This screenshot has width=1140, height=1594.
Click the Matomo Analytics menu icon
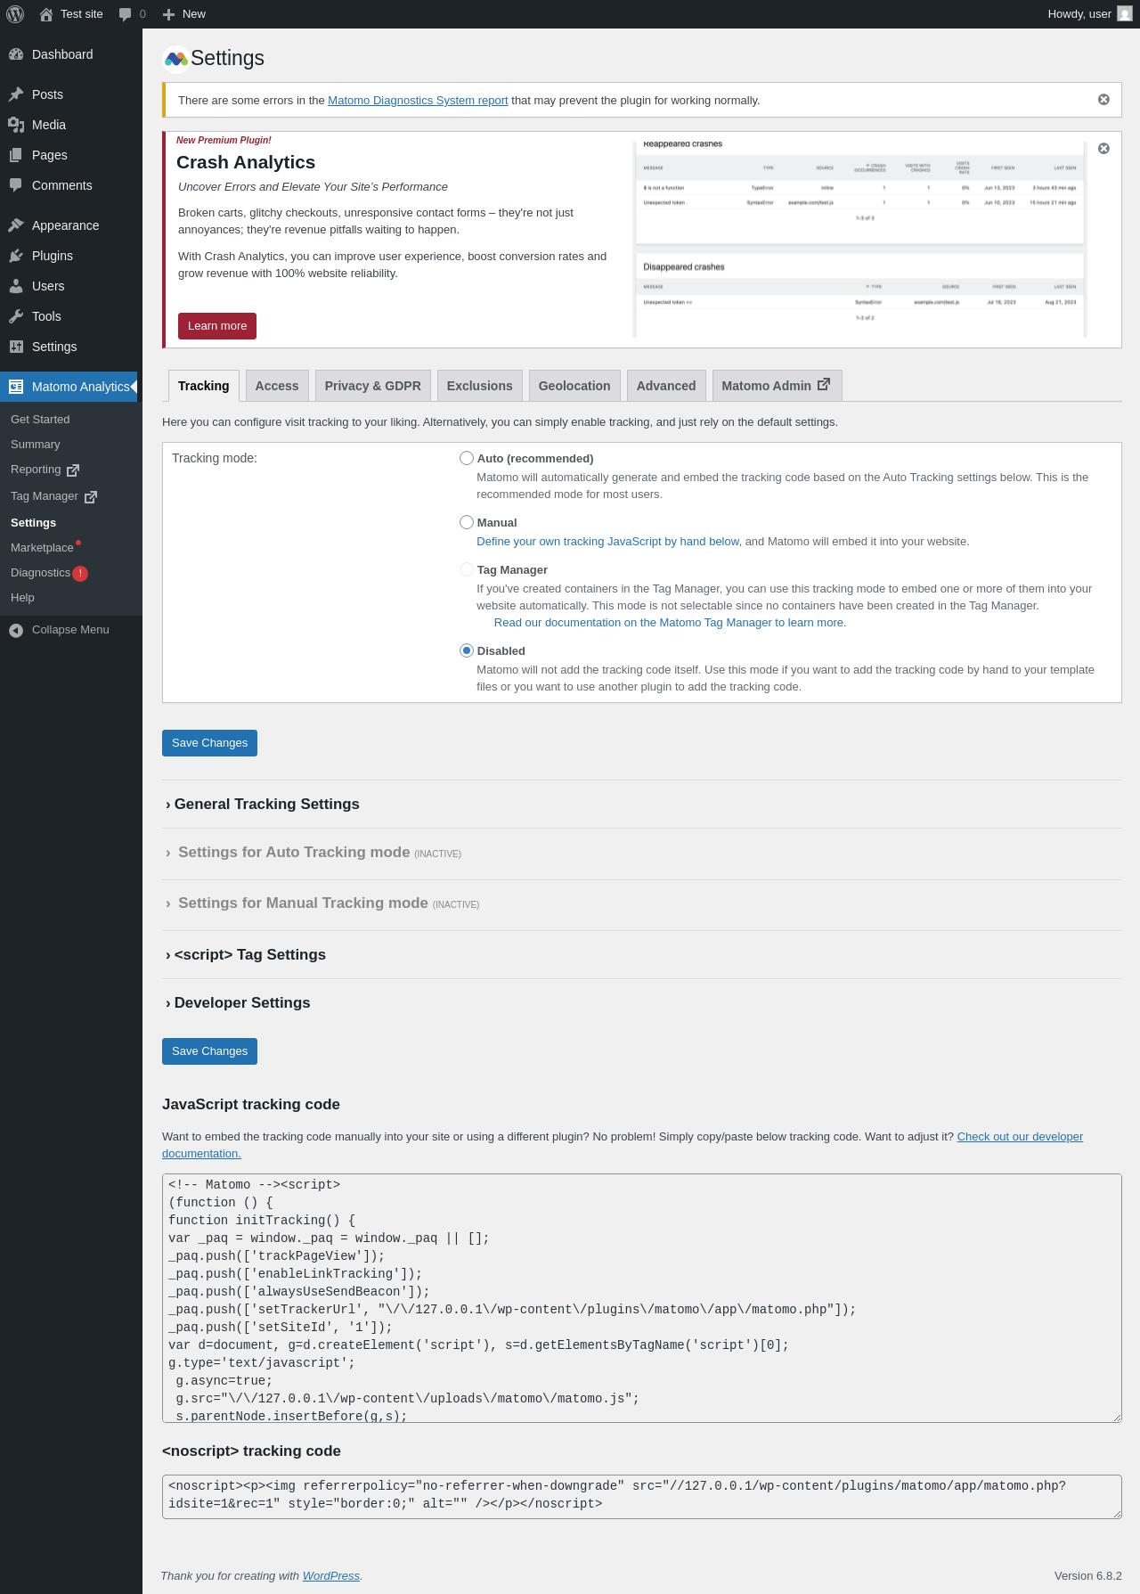tap(16, 387)
